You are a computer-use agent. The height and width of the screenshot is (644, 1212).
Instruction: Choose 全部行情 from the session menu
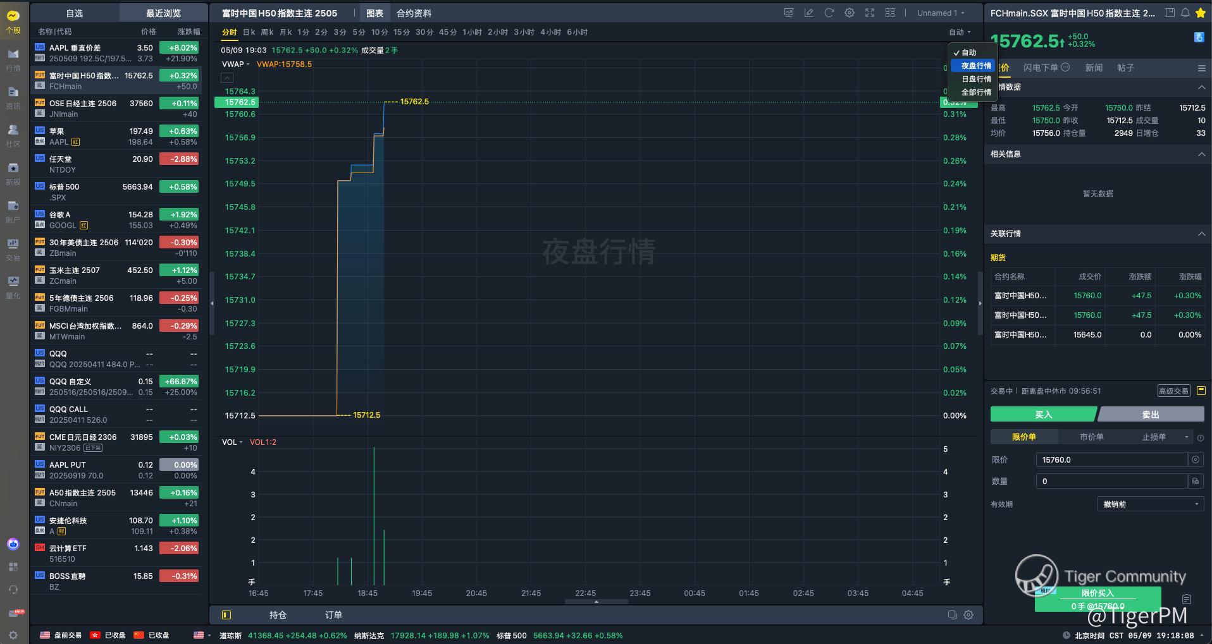(973, 92)
